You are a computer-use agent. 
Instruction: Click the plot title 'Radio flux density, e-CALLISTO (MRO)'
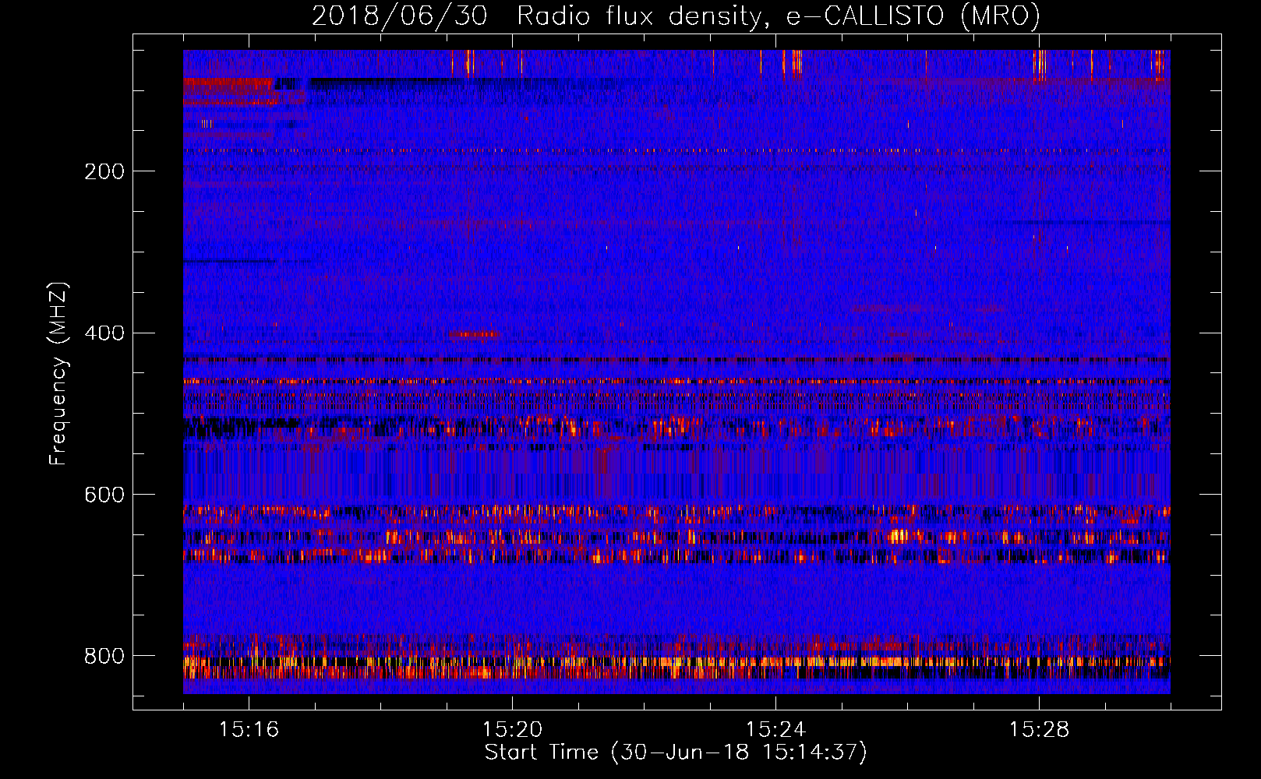tap(778, 16)
